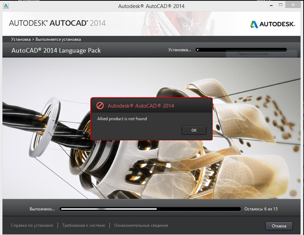Screen dimensions: 304x235
Task: Open Требования к системе link
Action: [84, 225]
